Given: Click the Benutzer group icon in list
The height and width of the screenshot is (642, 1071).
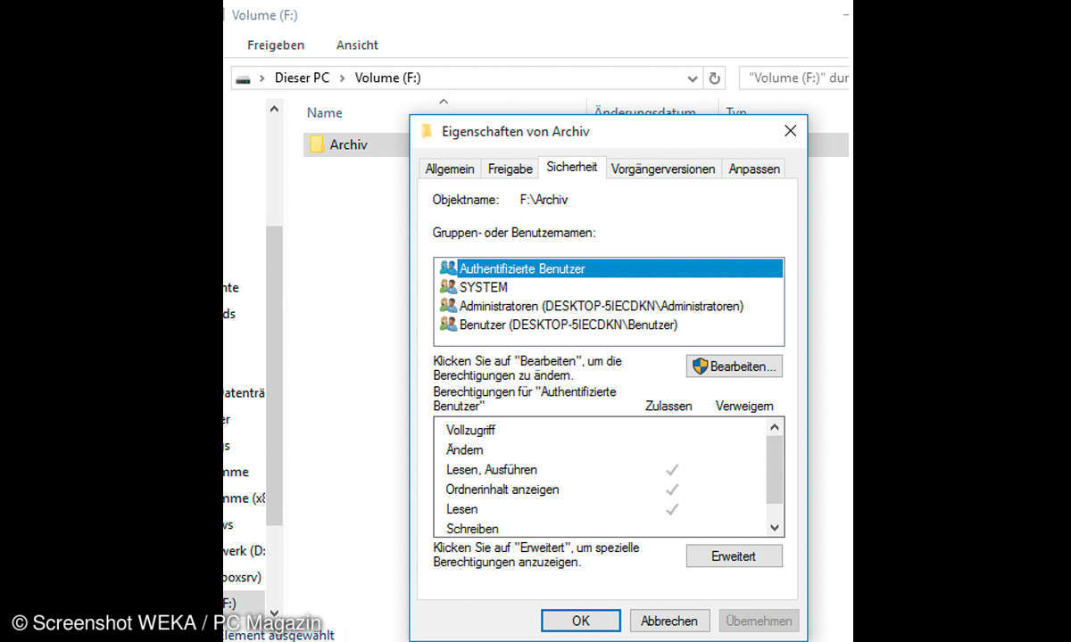Looking at the screenshot, I should pos(447,325).
